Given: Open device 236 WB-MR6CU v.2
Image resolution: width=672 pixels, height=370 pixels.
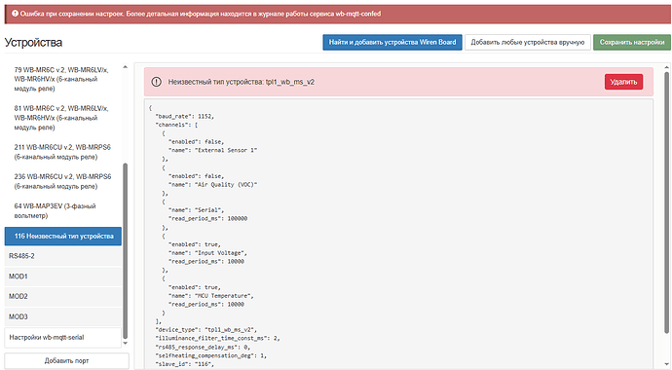Looking at the screenshot, I should coord(62,181).
